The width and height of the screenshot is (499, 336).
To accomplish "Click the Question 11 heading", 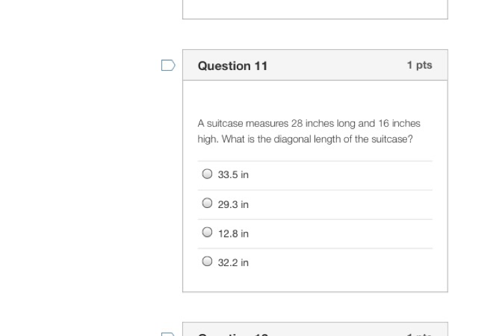I will pyautogui.click(x=232, y=65).
